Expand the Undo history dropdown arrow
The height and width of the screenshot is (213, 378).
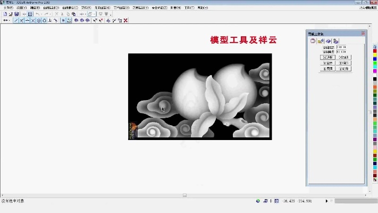point(41,14)
